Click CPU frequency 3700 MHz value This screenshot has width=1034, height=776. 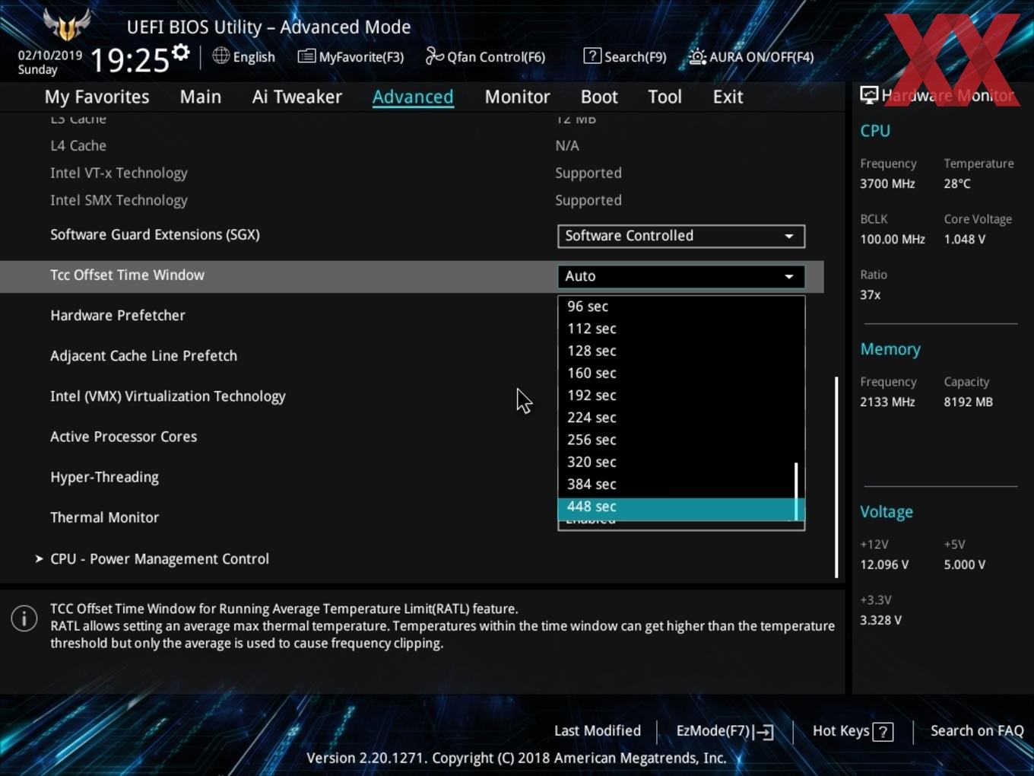(887, 183)
